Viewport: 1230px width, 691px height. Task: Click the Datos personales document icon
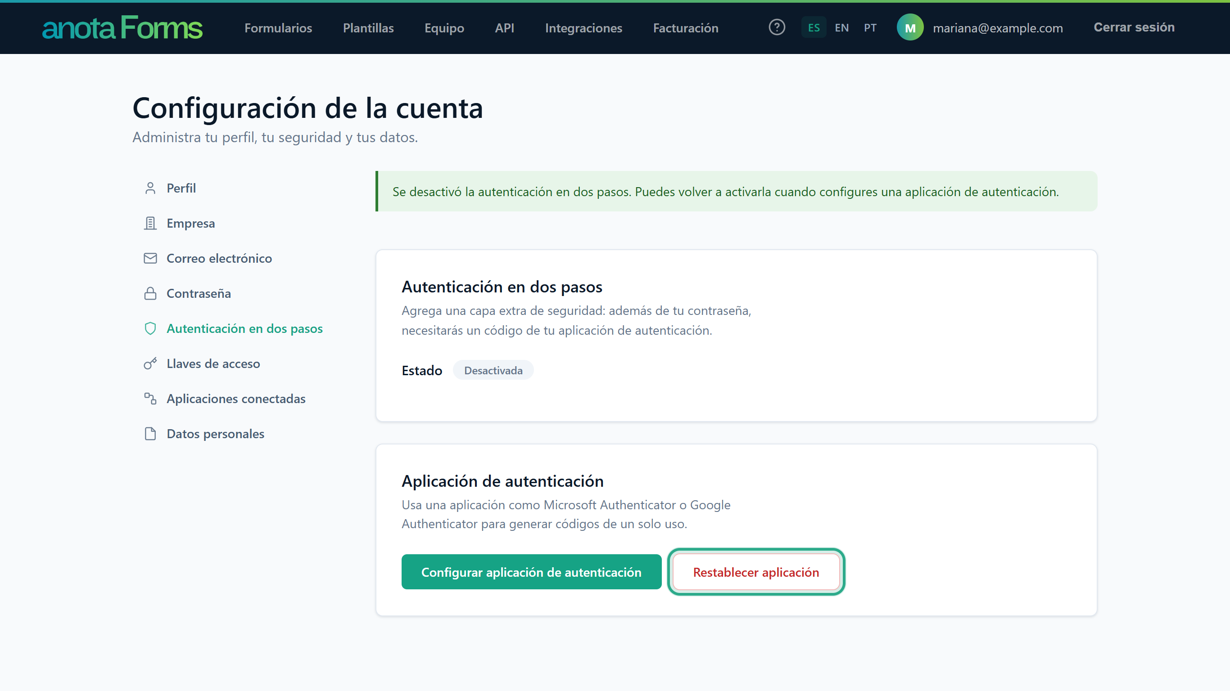[150, 434]
